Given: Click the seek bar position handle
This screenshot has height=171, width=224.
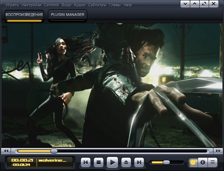Looking at the screenshot, I should 54,151.
